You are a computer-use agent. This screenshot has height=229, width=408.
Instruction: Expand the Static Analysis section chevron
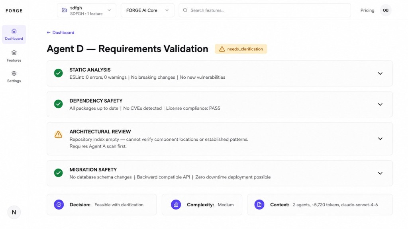pyautogui.click(x=380, y=74)
